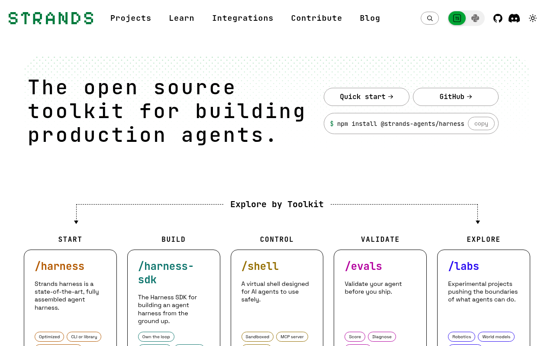Open the Projects menu

pyautogui.click(x=131, y=18)
